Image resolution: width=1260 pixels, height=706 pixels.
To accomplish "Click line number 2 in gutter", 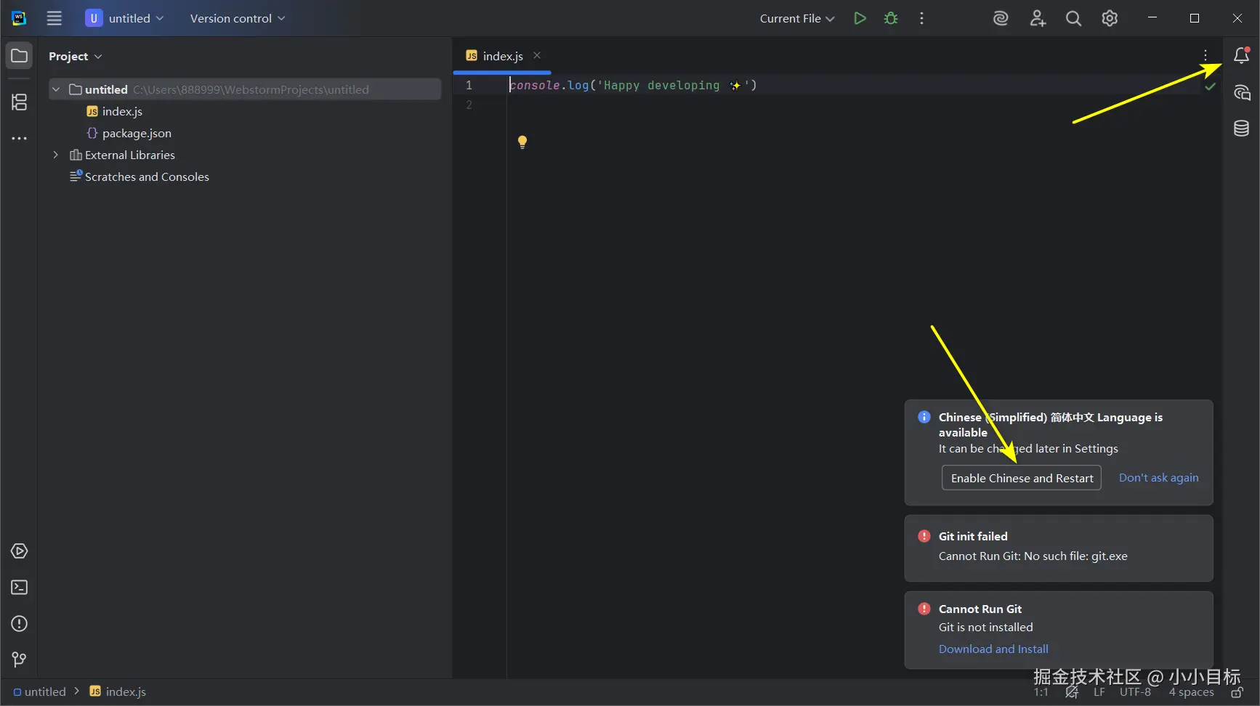I will point(469,105).
